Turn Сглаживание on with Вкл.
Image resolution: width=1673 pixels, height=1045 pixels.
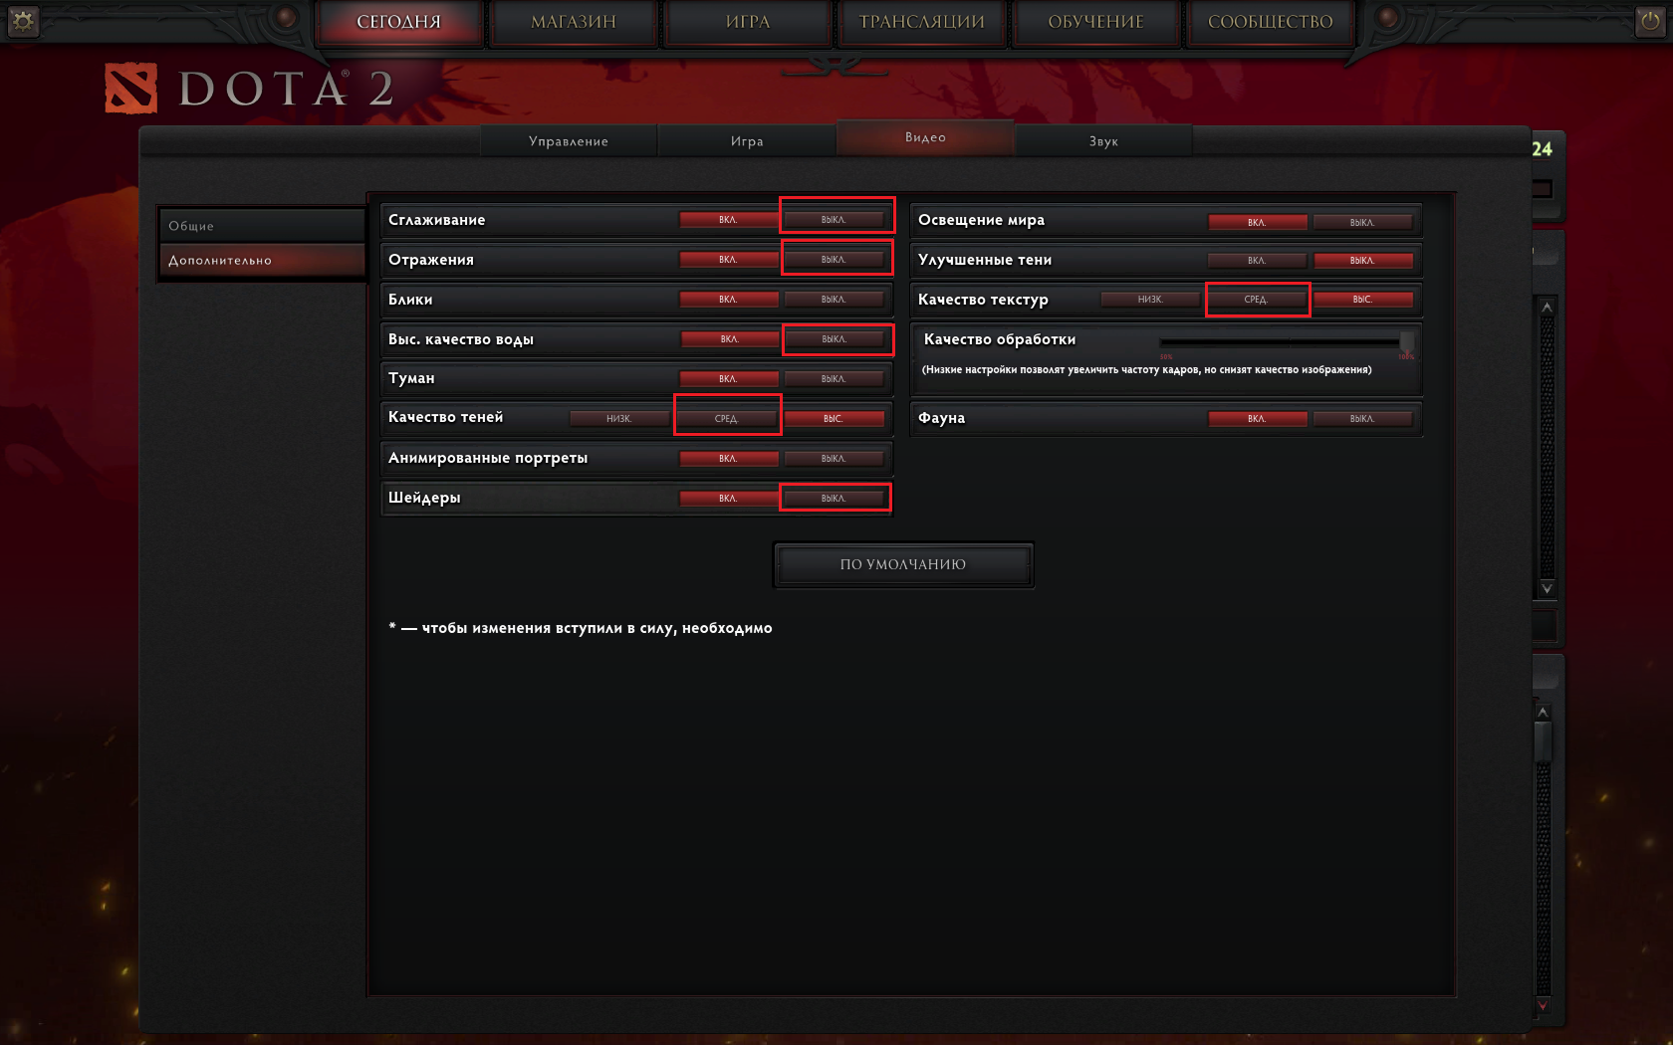click(x=729, y=220)
